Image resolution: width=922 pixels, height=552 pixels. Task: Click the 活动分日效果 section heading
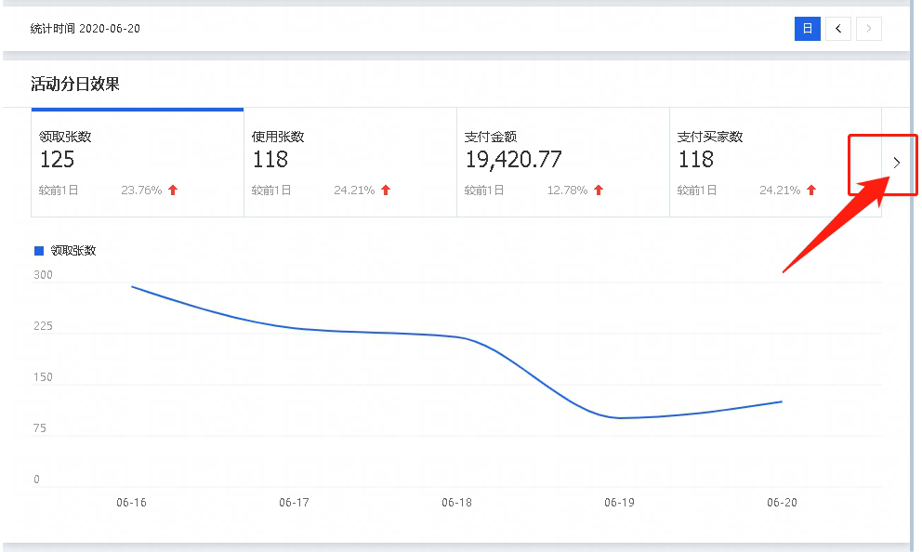point(75,85)
